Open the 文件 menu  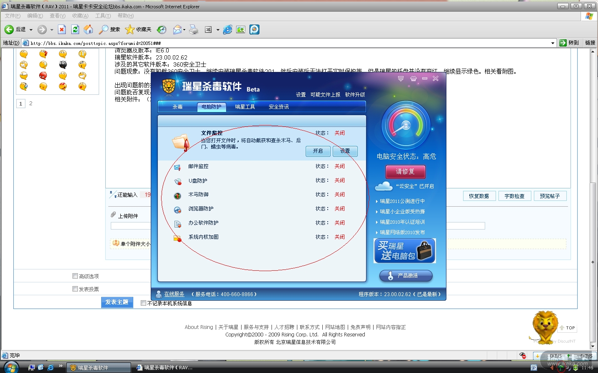[x=12, y=16]
